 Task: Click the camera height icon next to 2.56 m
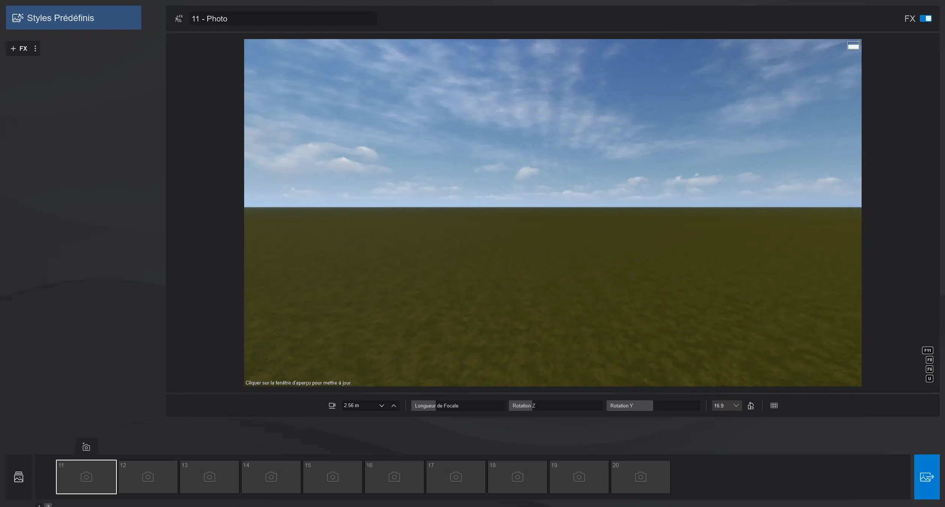(x=332, y=406)
